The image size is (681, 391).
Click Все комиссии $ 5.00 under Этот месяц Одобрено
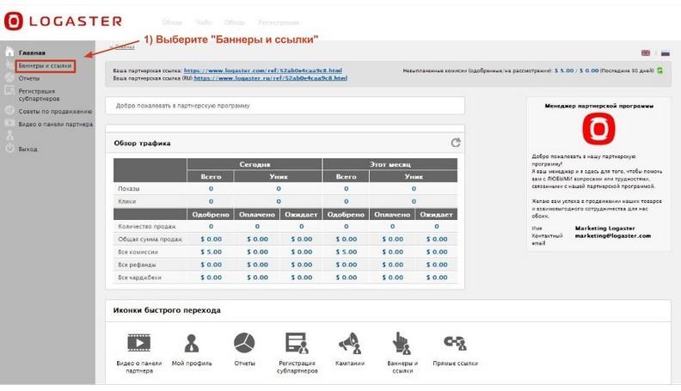(347, 252)
